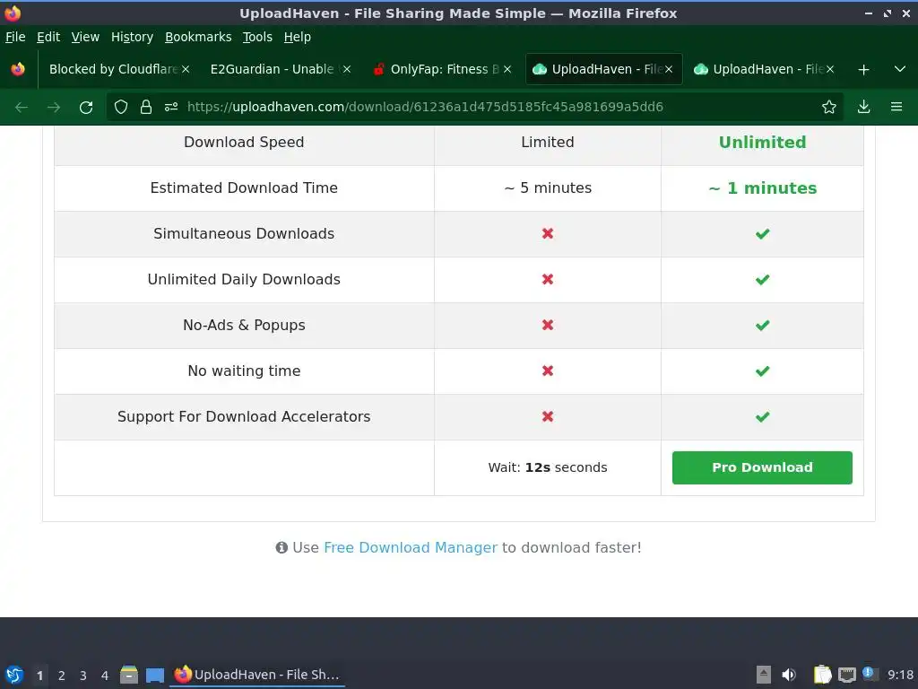
Task: Open the clipboard tray icon
Action: pos(823,675)
